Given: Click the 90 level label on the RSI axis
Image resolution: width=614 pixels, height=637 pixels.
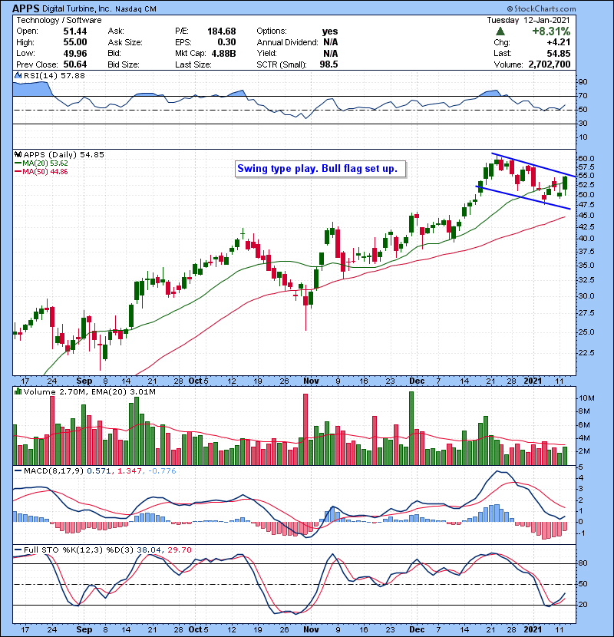Looking at the screenshot, I should click(x=583, y=82).
